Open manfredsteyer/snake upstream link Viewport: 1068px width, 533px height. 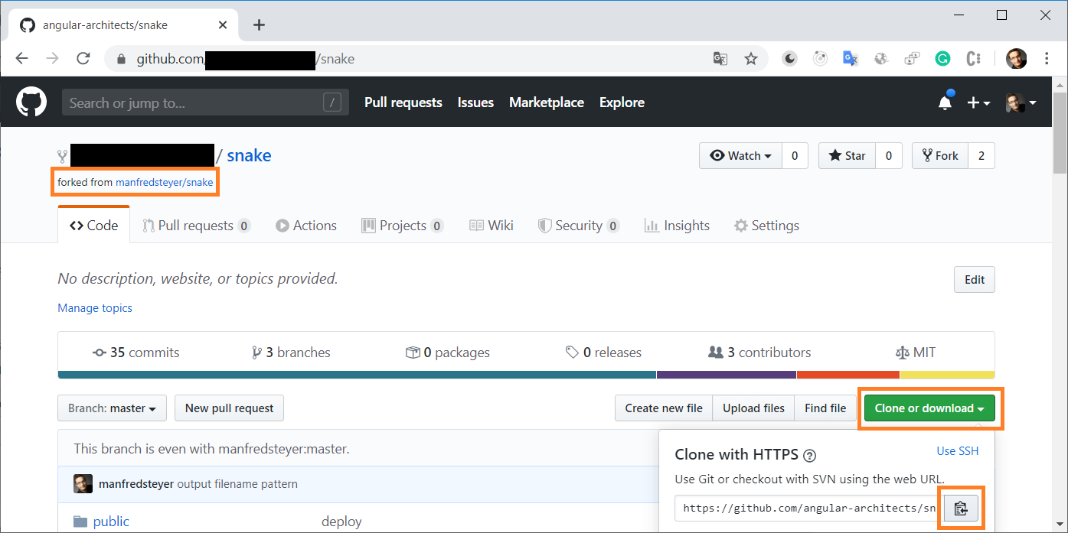click(x=164, y=183)
